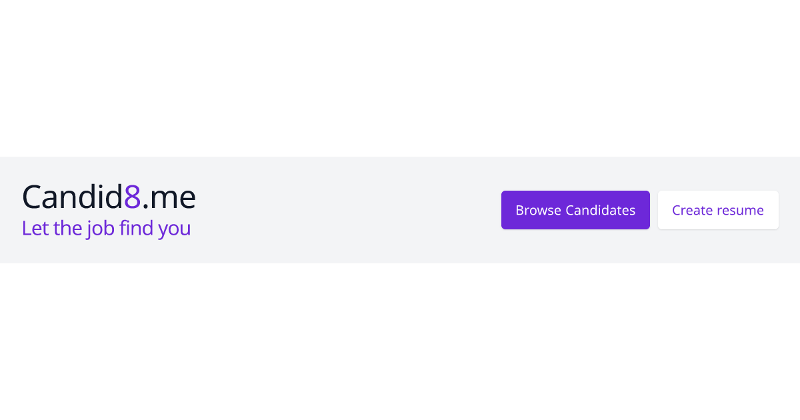Click the 'Let the job find you' tagline

(x=106, y=228)
